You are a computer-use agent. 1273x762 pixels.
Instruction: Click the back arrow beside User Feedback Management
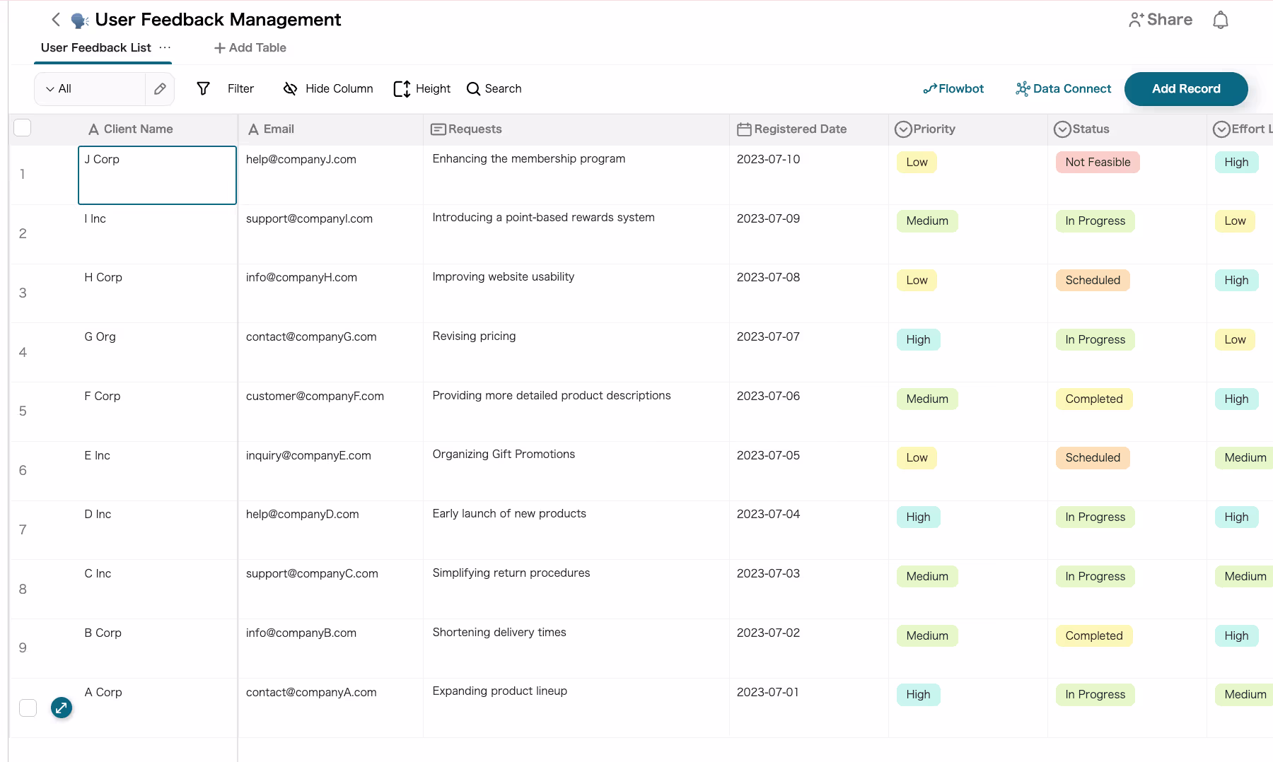pyautogui.click(x=56, y=20)
